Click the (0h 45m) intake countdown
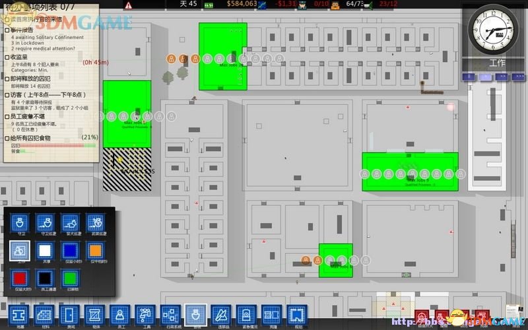This screenshot has height=330, width=528. coord(96,62)
